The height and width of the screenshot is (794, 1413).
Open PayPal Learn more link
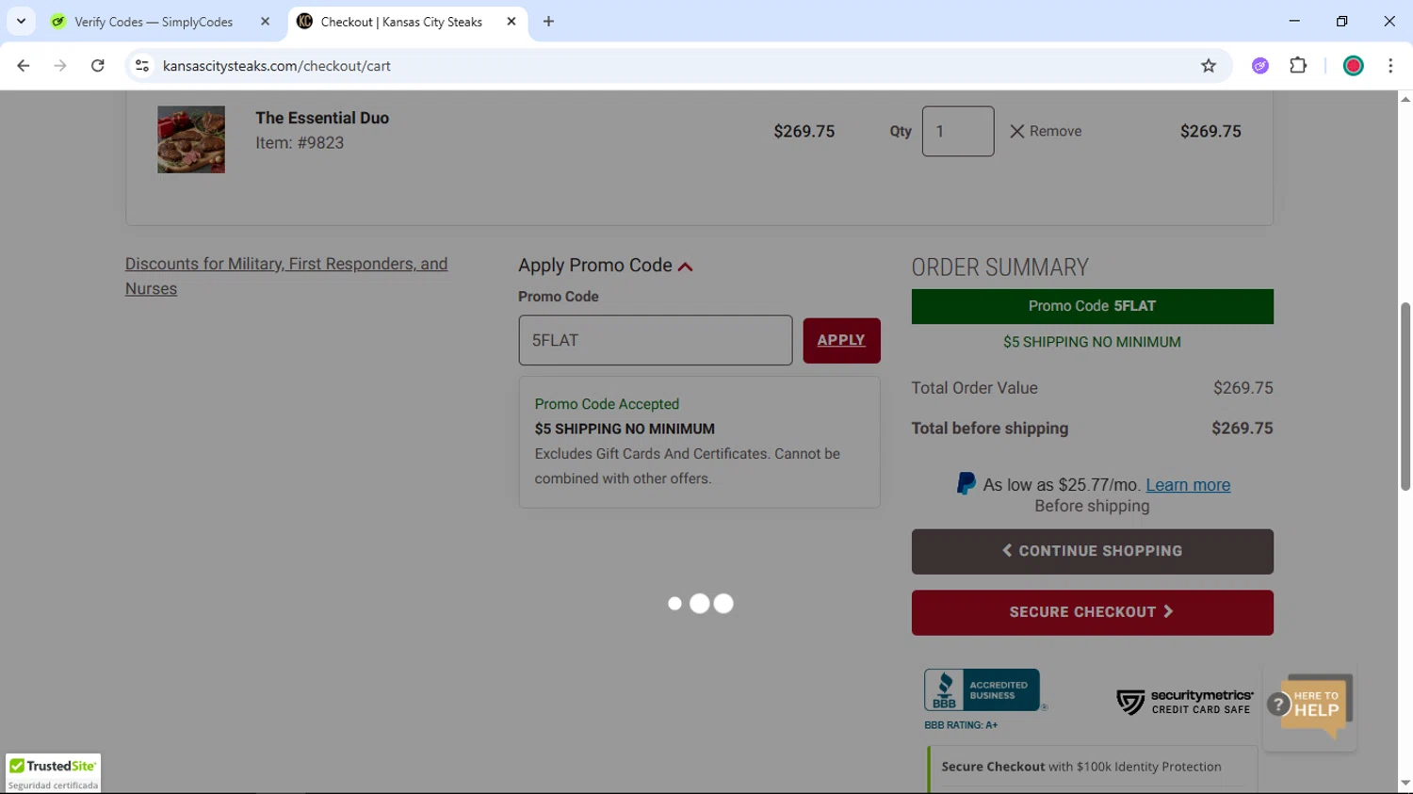point(1188,485)
